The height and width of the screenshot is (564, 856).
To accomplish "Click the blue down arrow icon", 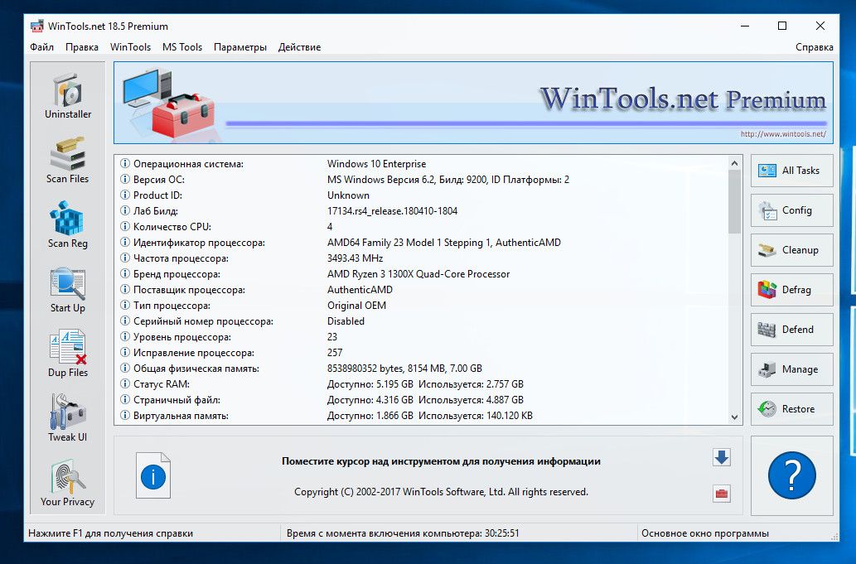I will coord(721,457).
